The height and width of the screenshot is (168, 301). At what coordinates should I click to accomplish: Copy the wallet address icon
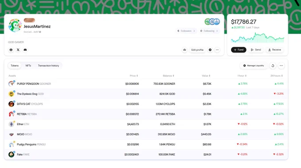40,32
